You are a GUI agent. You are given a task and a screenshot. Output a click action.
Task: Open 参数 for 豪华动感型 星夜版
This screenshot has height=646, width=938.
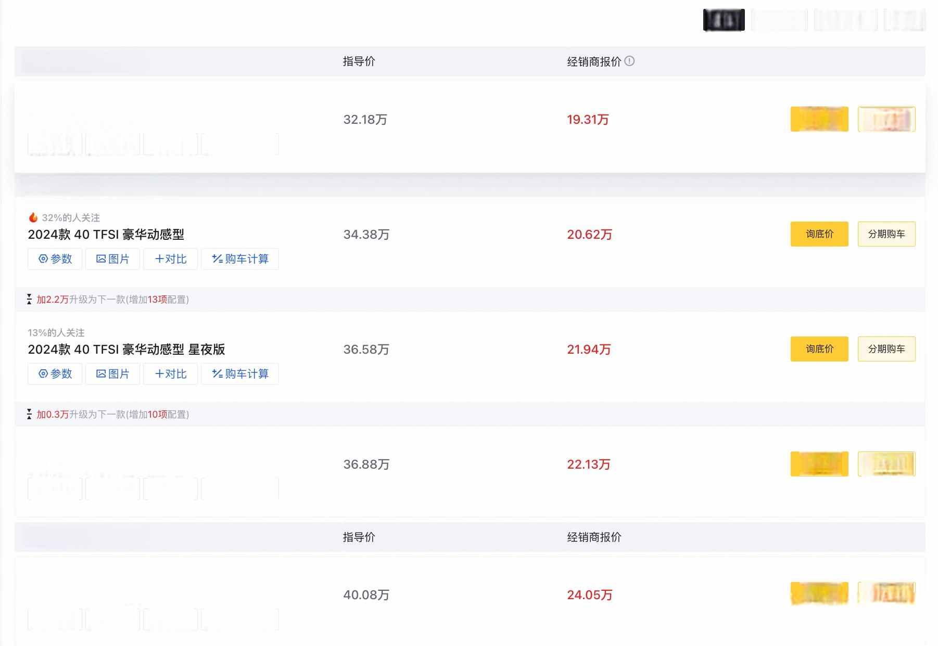(55, 374)
